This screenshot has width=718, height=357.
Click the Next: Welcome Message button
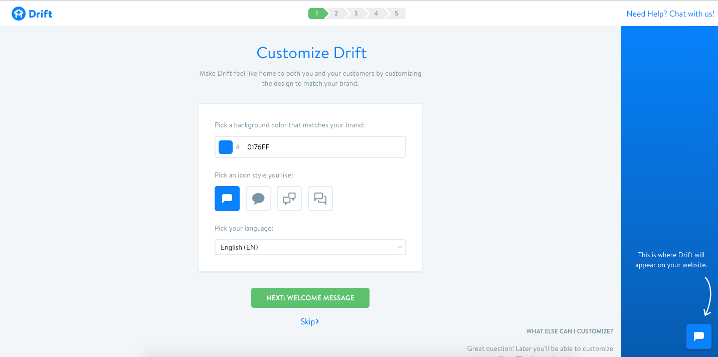310,297
